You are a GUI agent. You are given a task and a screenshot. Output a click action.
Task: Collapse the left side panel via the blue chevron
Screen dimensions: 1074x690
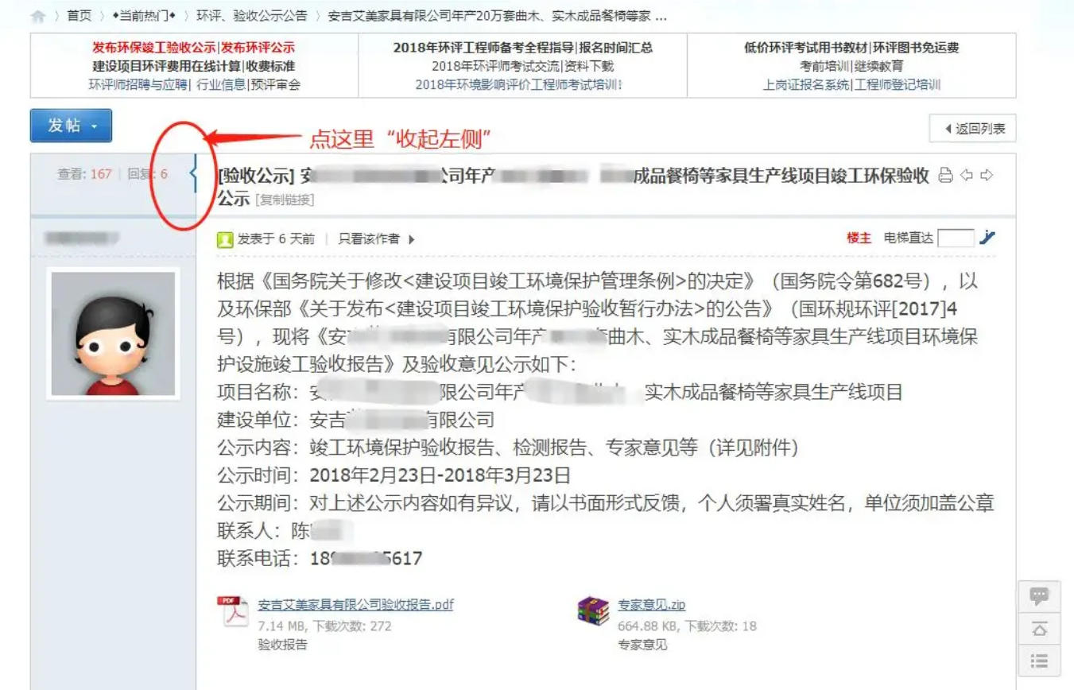[x=193, y=173]
